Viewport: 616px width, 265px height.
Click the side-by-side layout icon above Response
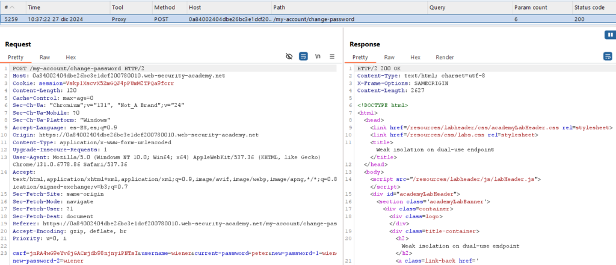pos(610,35)
